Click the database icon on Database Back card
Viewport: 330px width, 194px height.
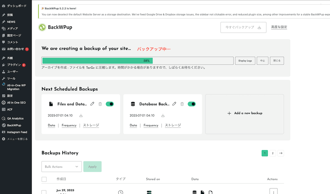point(133,104)
